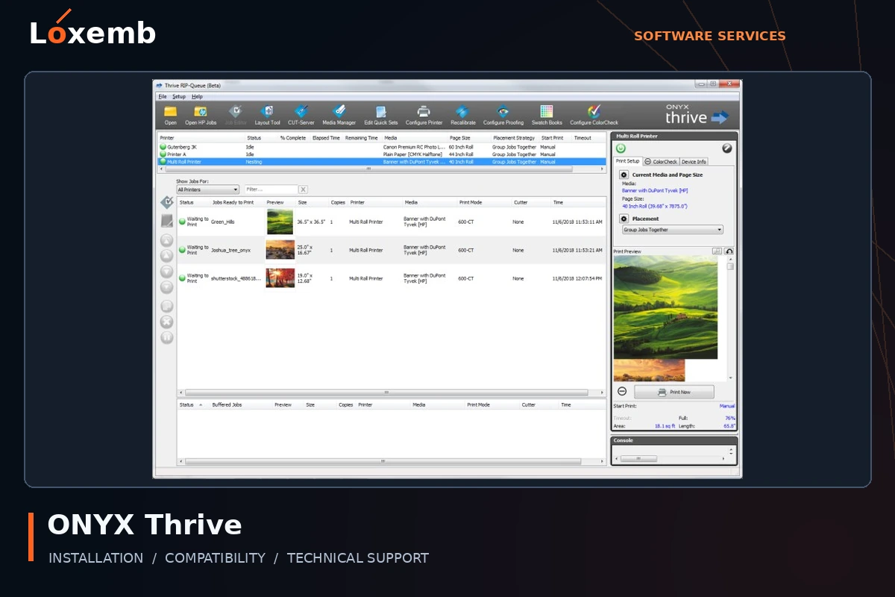Open the Help menu
Screen dimensions: 895x597
tap(197, 96)
